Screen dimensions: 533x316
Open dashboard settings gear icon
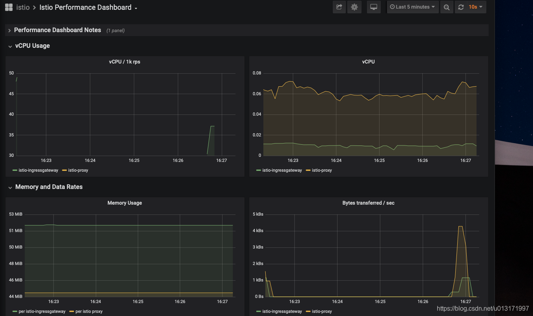(x=354, y=7)
